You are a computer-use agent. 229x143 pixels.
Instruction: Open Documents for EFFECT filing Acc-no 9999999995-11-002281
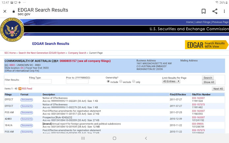pyautogui.click(x=27, y=100)
